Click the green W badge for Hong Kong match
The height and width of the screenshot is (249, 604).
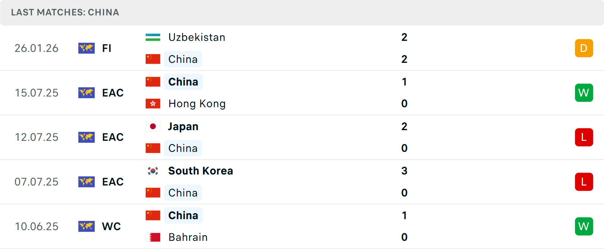584,93
